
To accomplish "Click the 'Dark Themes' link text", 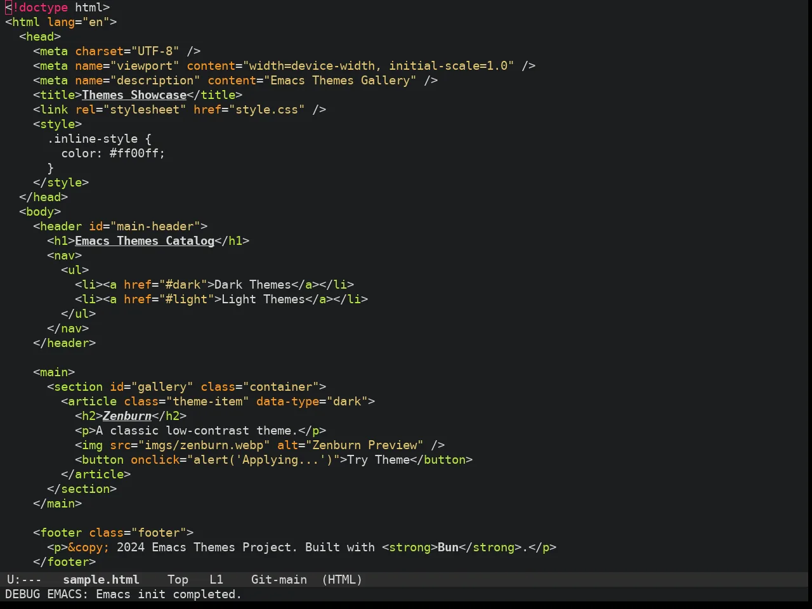I will click(253, 284).
